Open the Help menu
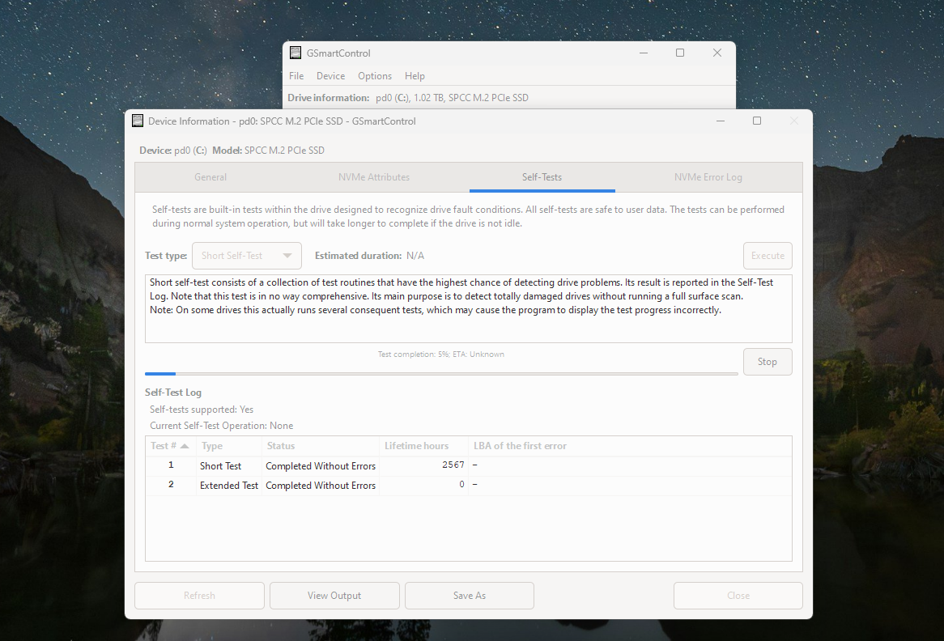The width and height of the screenshot is (944, 641). [x=415, y=76]
